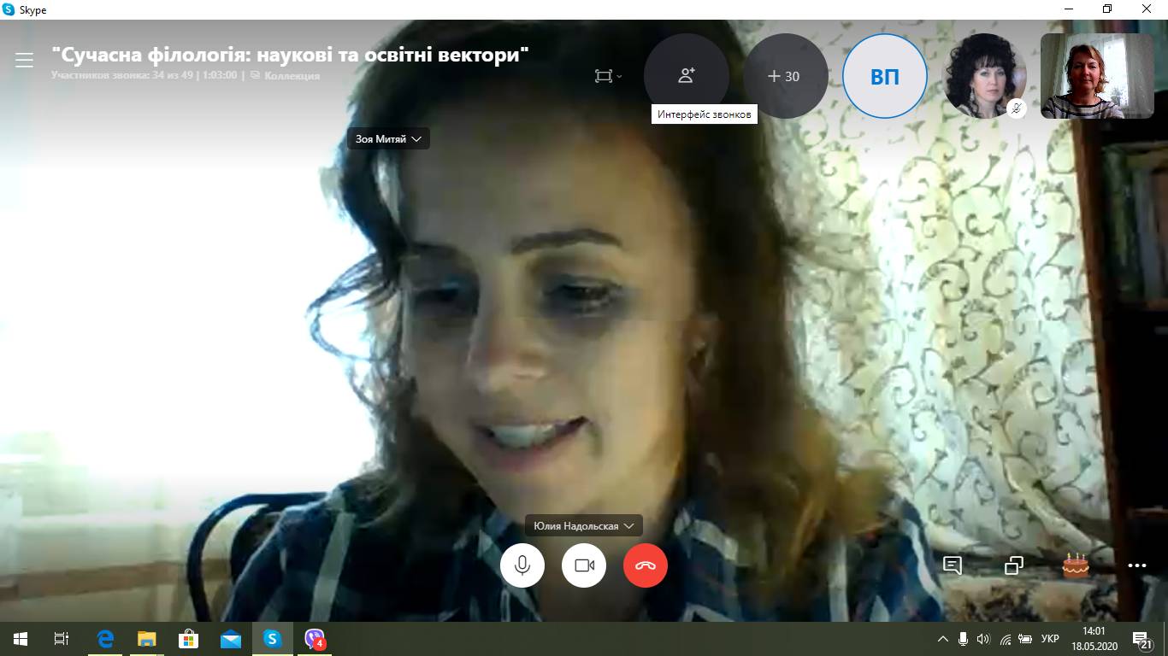Open the Windows Start menu
Viewport: 1168px width, 656px height.
pos(21,639)
